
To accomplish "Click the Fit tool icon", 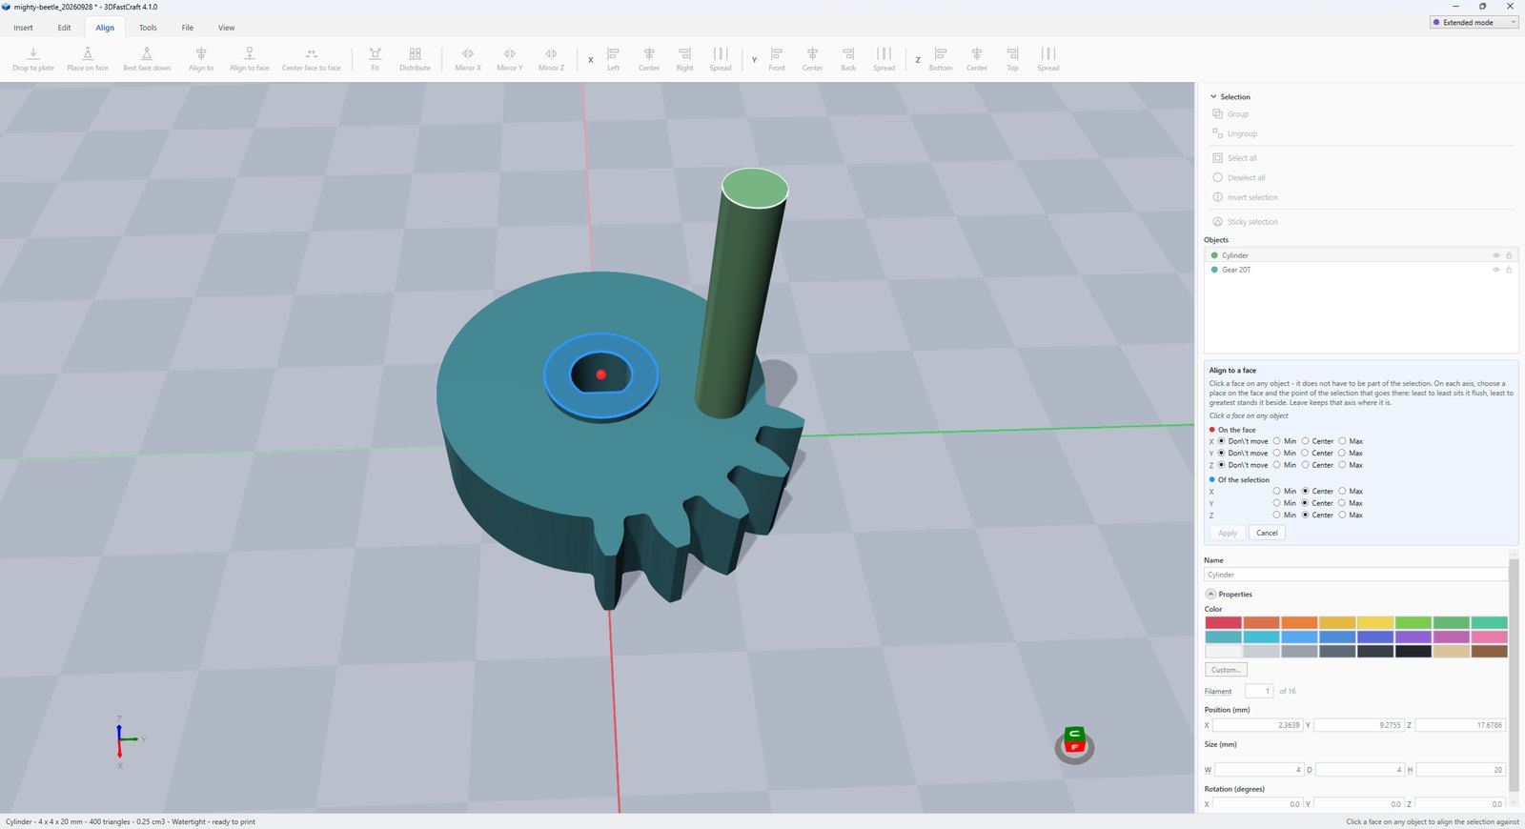I will click(x=375, y=59).
